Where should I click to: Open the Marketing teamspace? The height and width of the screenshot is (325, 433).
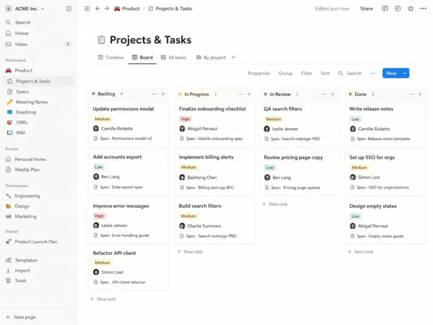pyautogui.click(x=38, y=216)
